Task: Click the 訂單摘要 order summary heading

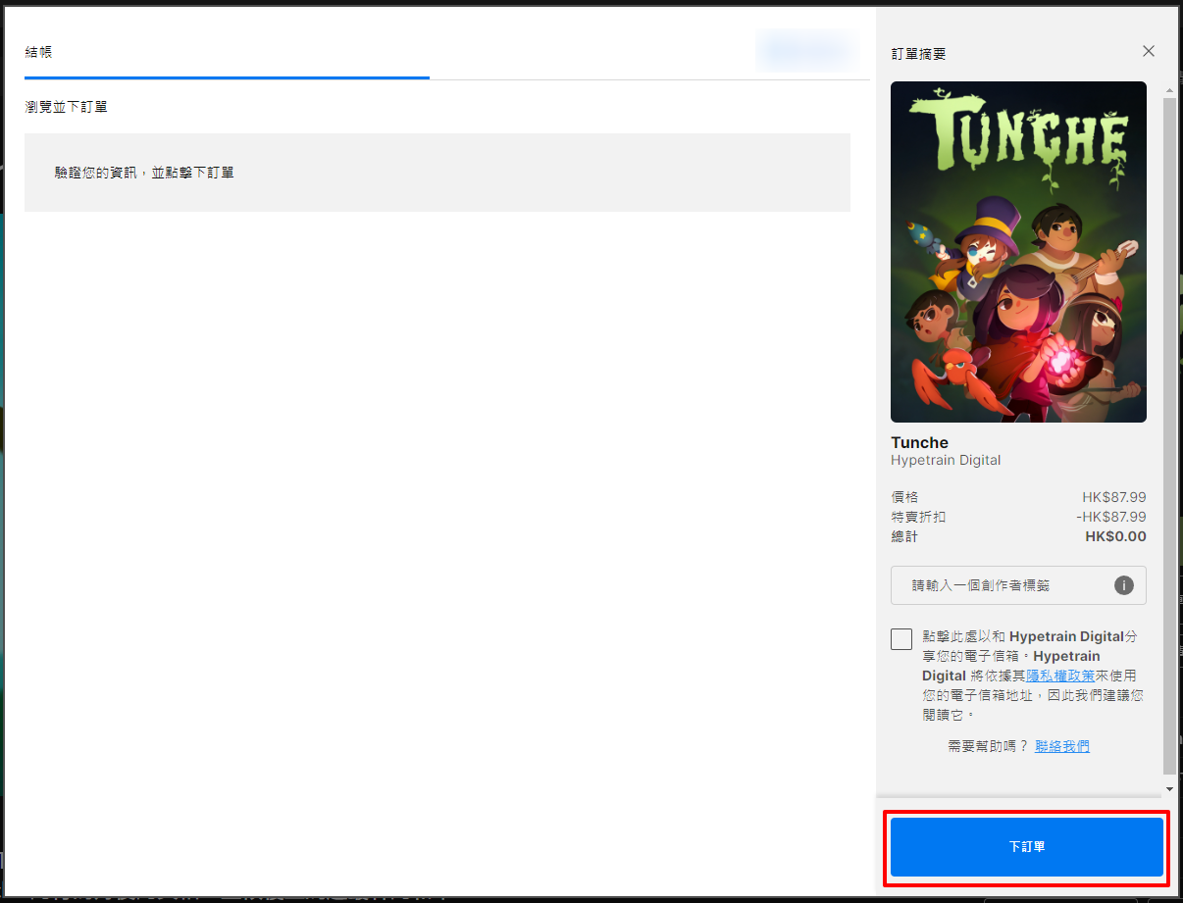Action: [918, 54]
